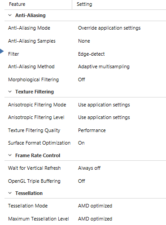Click the blue arrow marker beside Filter
The image size is (166, 225).
tap(2, 51)
